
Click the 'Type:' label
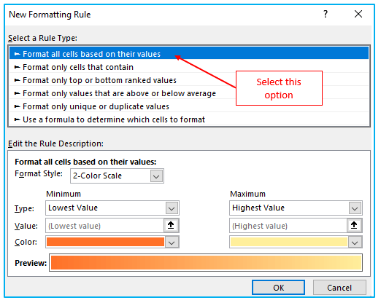click(x=24, y=208)
